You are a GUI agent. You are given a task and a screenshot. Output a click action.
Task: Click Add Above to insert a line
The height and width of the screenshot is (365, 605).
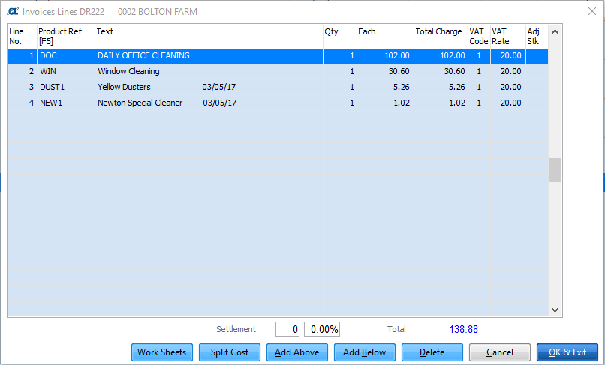[297, 352]
